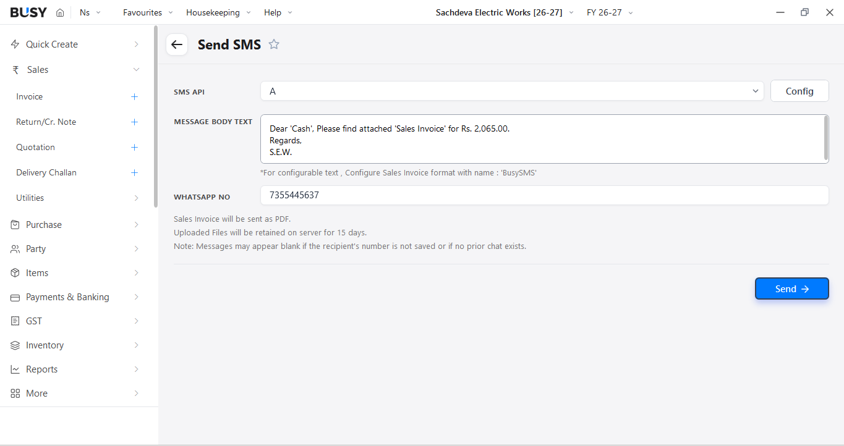Click the 'BusySMS' configurable text hint

398,173
